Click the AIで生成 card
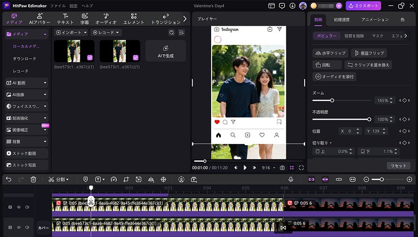The width and height of the screenshot is (418, 237). pyautogui.click(x=166, y=51)
